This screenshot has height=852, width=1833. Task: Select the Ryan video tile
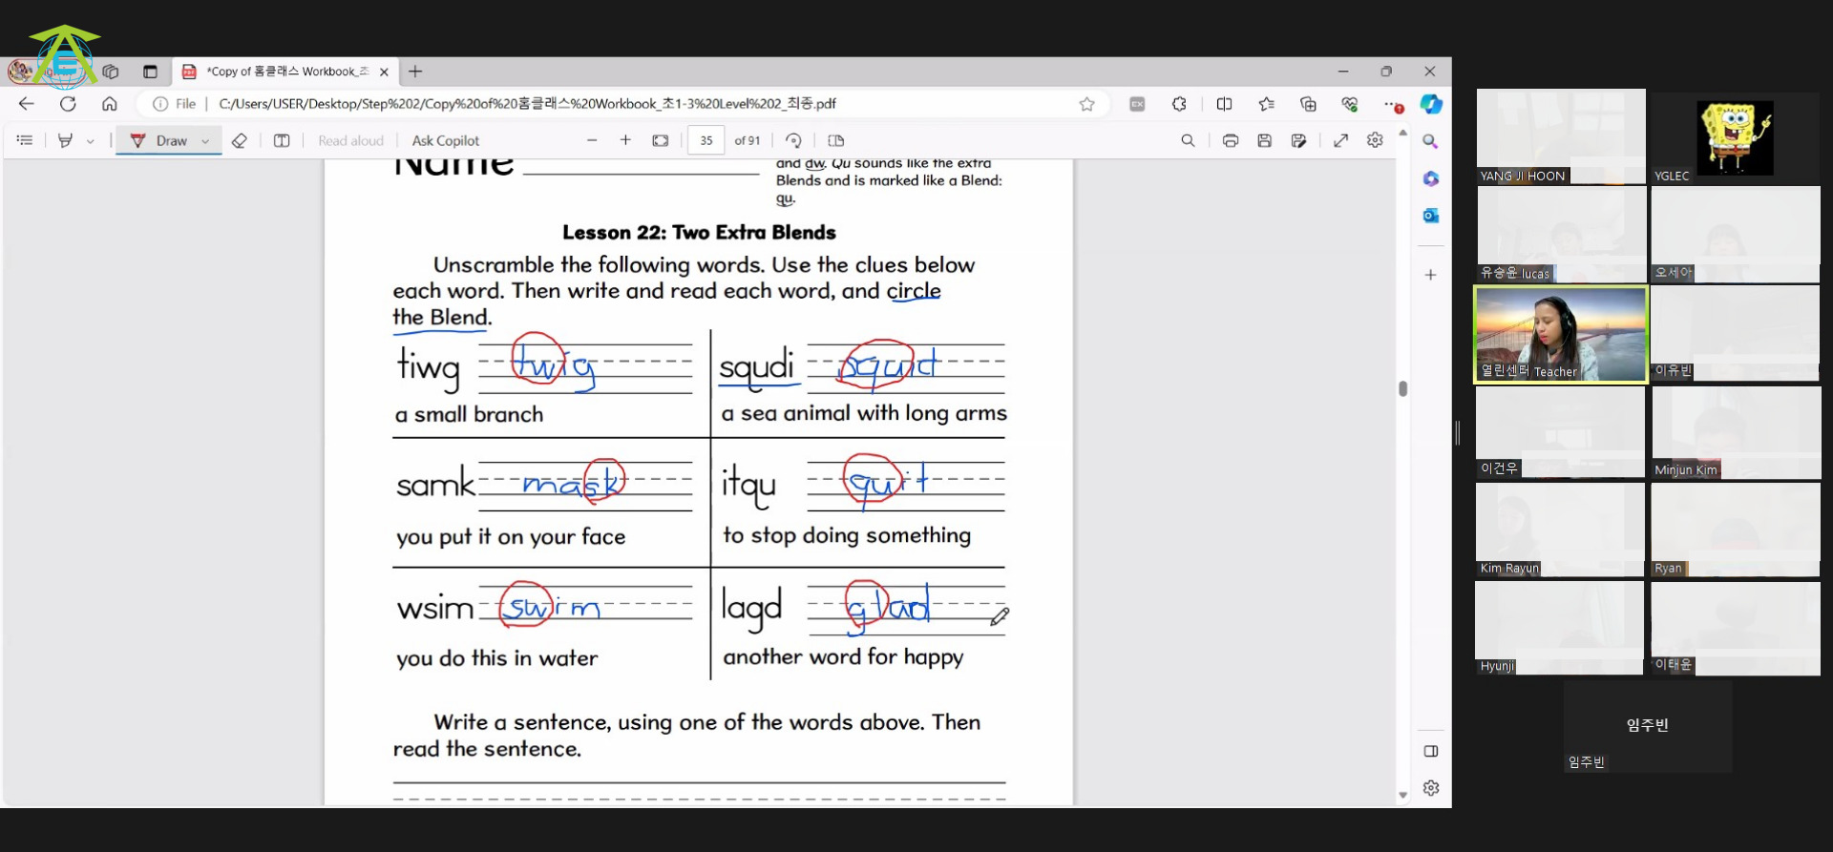(1736, 530)
